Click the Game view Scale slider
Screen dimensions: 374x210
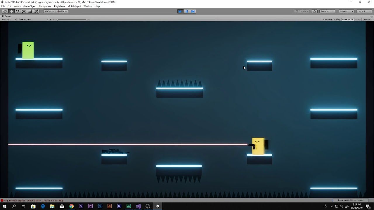click(72, 20)
